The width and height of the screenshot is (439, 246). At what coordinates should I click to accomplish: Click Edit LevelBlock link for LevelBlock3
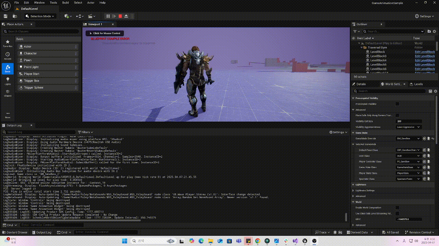(425, 56)
